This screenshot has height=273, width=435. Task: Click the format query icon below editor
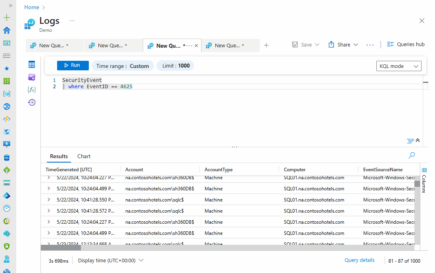tap(410, 141)
